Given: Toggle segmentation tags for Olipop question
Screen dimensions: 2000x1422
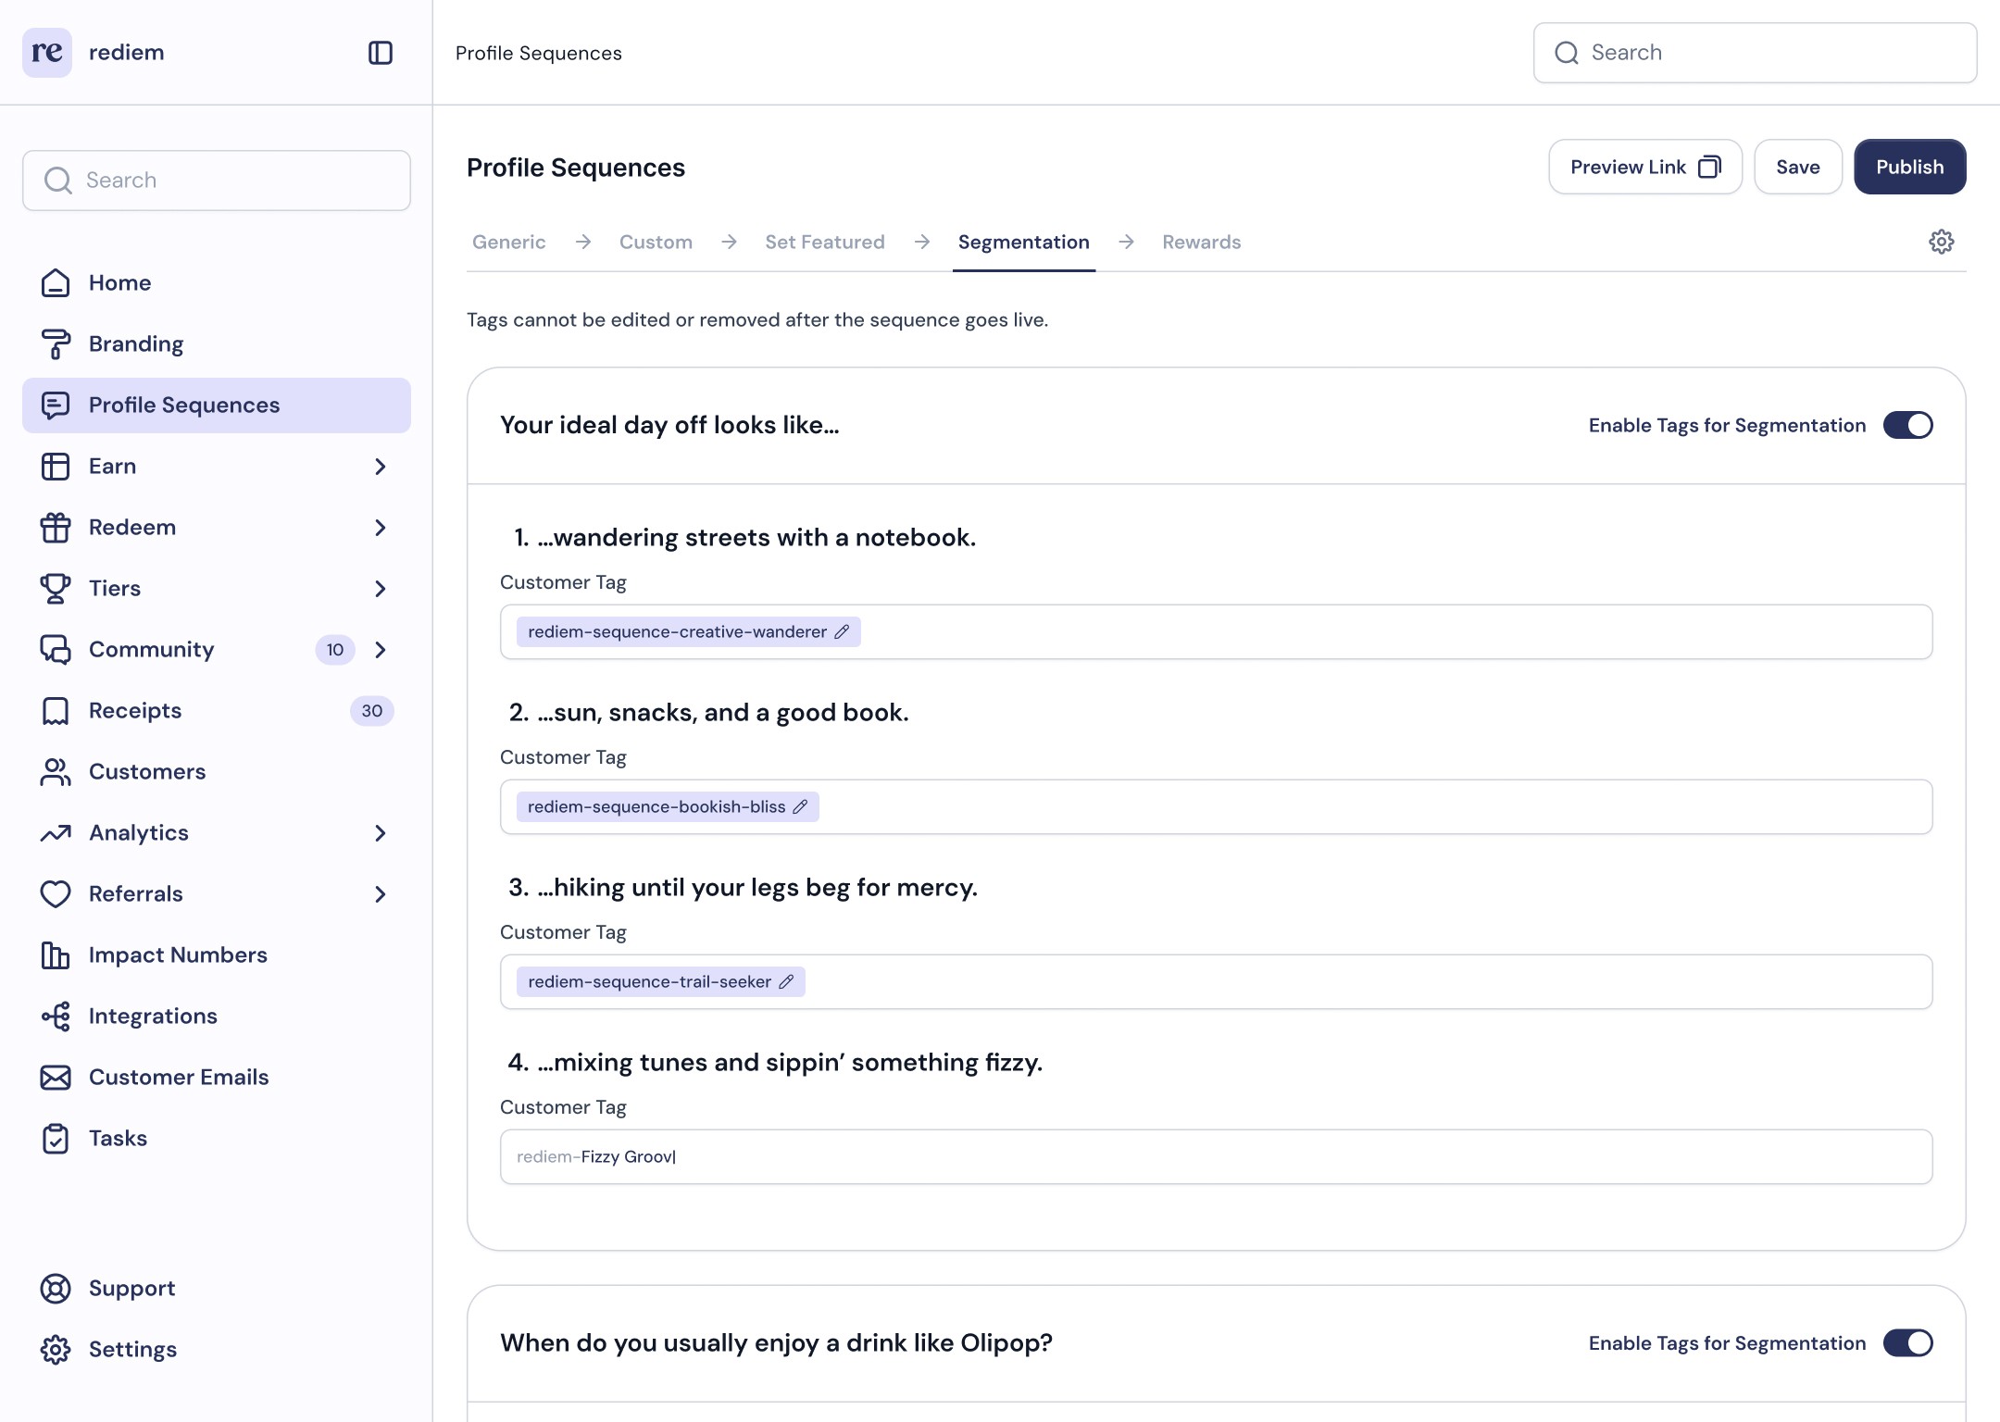Looking at the screenshot, I should point(1907,1342).
